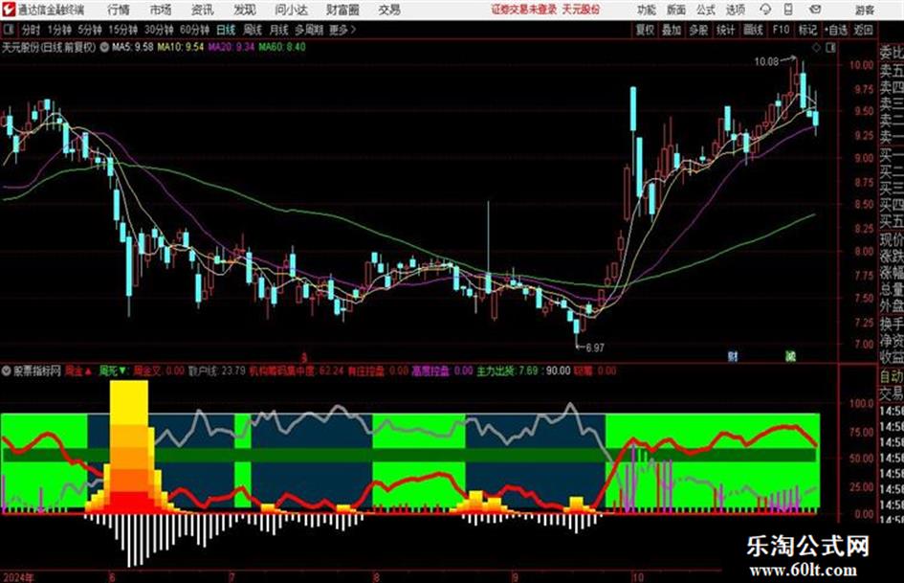Open the 市场 menu
Image resolution: width=904 pixels, height=583 pixels.
click(x=161, y=10)
